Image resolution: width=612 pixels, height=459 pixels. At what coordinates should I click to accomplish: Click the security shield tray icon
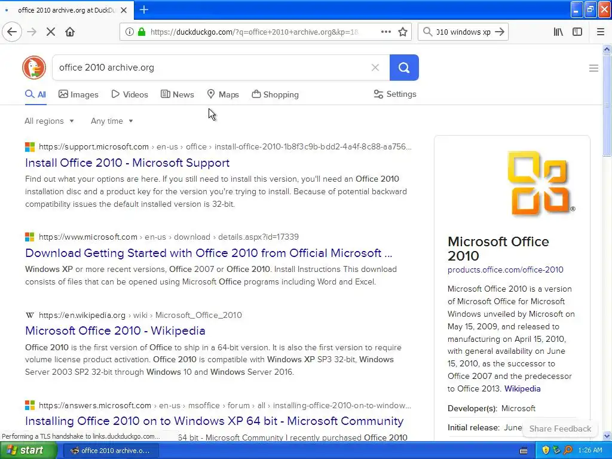pyautogui.click(x=546, y=451)
